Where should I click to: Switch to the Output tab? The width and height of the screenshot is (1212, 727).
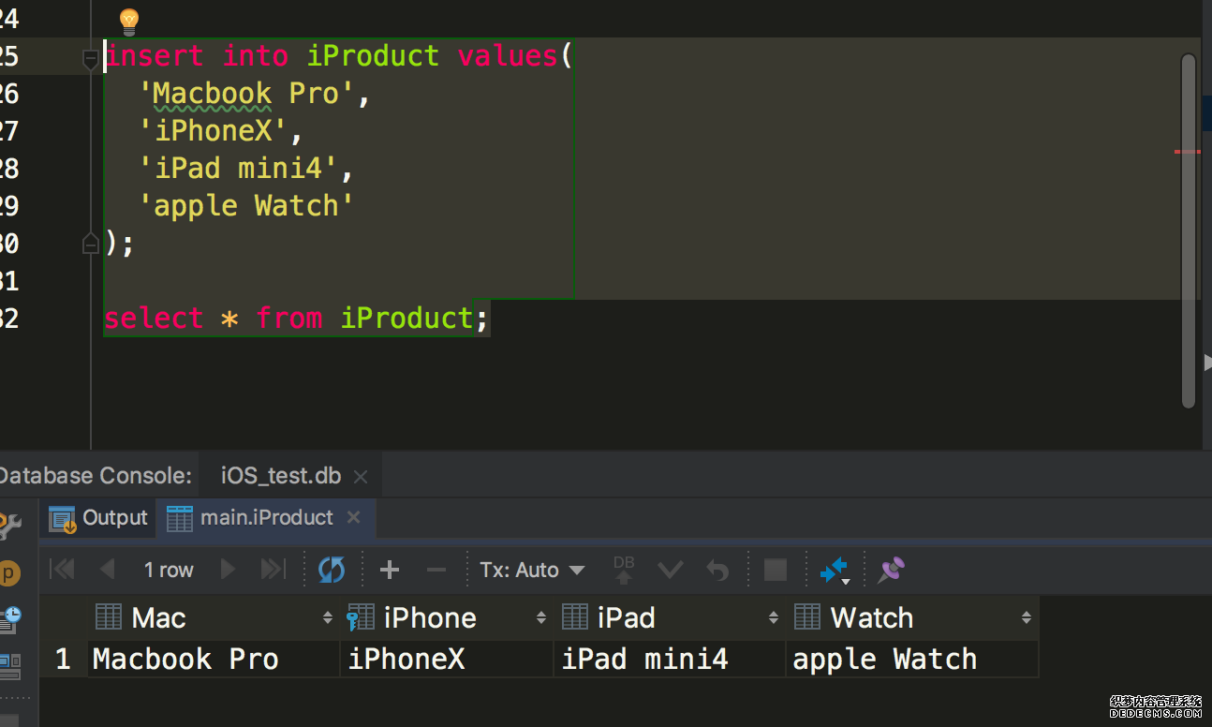99,518
